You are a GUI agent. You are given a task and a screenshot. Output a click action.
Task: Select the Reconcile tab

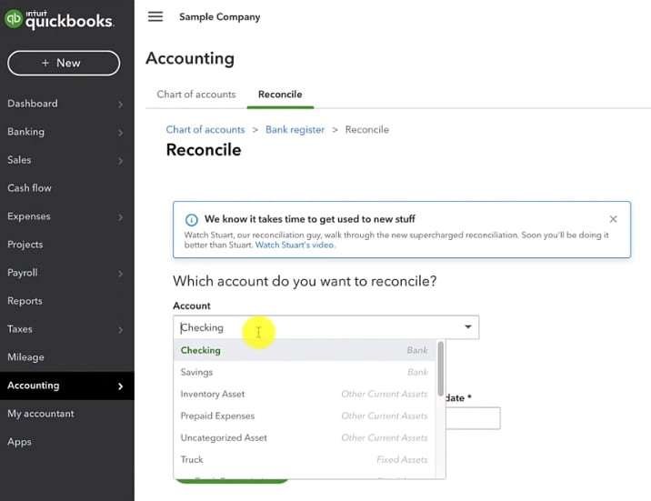pos(280,95)
